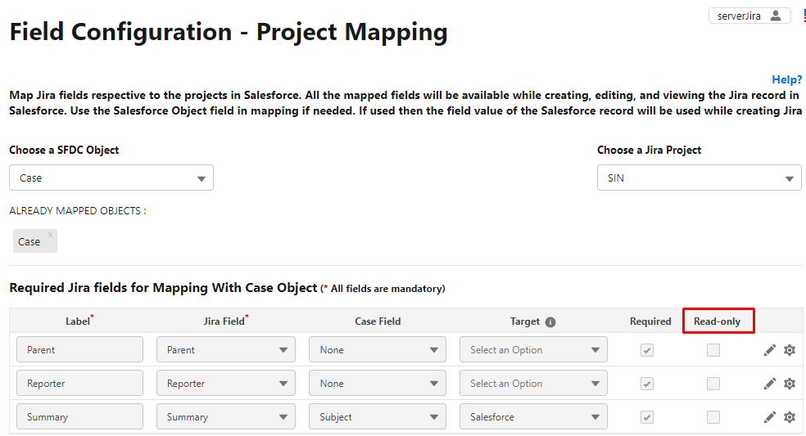Open the Choose a SFDC Object dropdown

pyautogui.click(x=111, y=178)
